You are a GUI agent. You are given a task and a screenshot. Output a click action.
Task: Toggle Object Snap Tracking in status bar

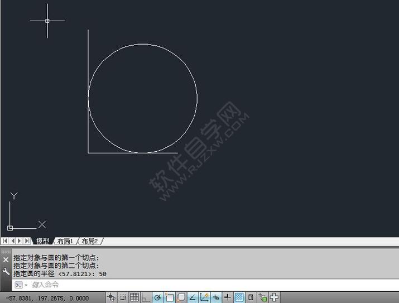coord(193,297)
